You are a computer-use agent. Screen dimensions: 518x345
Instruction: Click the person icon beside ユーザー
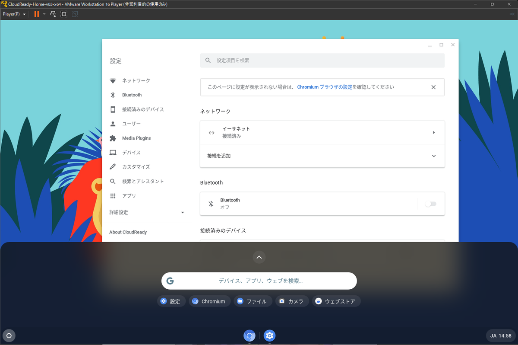113,124
